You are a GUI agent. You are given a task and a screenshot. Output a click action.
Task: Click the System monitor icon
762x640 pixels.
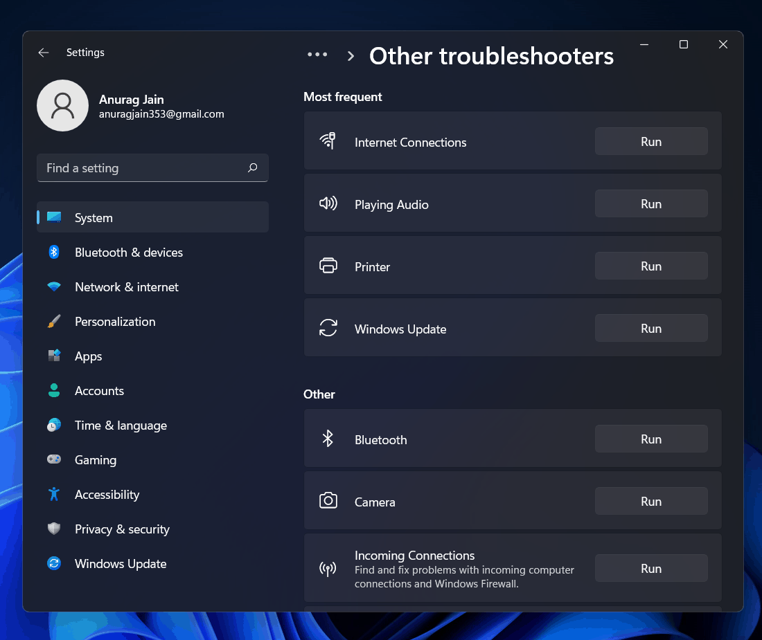pos(54,217)
